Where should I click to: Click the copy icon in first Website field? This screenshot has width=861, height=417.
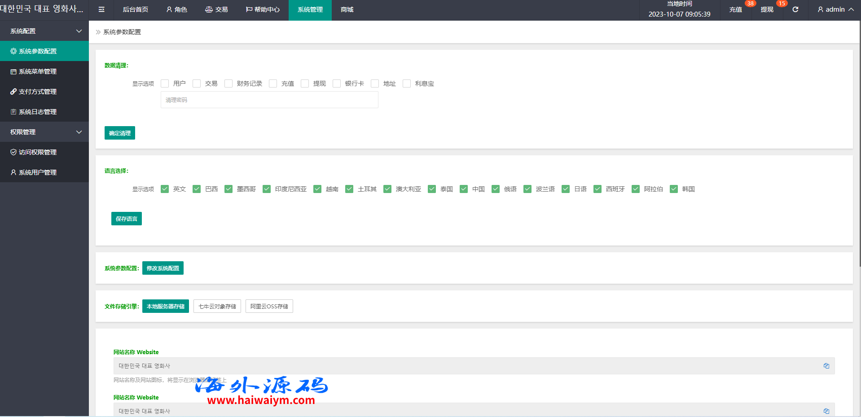(826, 366)
